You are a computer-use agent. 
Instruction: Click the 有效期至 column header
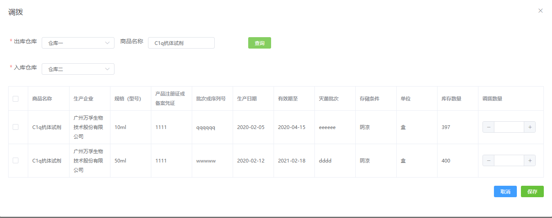288,99
